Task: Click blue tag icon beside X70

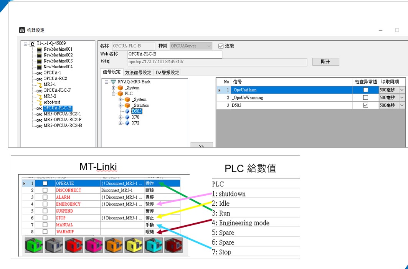Action: click(127, 117)
